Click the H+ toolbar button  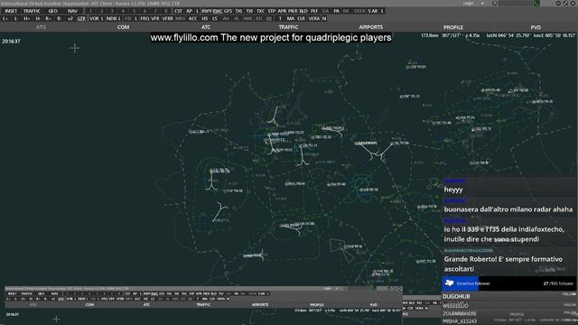(x=27, y=18)
